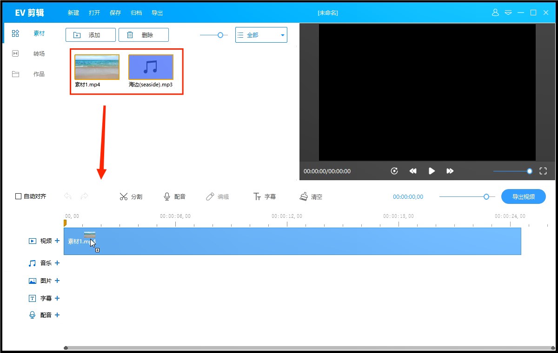Select the 海边(seaside).mp3 thumbnail
The width and height of the screenshot is (558, 353).
(150, 66)
